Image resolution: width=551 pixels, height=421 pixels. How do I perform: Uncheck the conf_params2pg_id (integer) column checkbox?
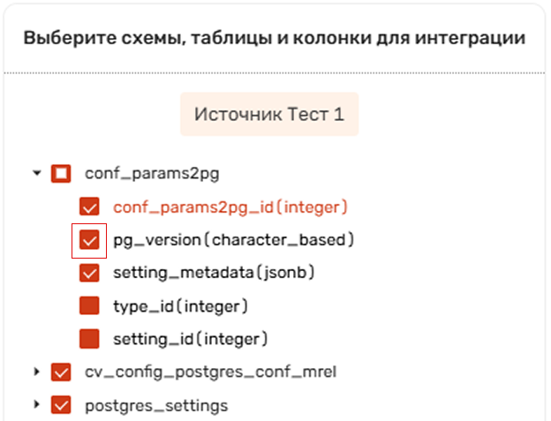coord(89,207)
